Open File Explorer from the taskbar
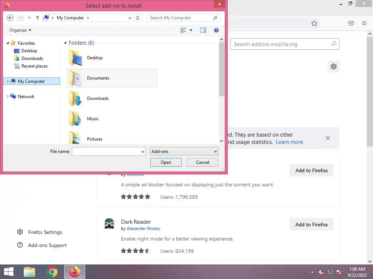Screen dimensions: 373x279 pyautogui.click(x=30, y=272)
